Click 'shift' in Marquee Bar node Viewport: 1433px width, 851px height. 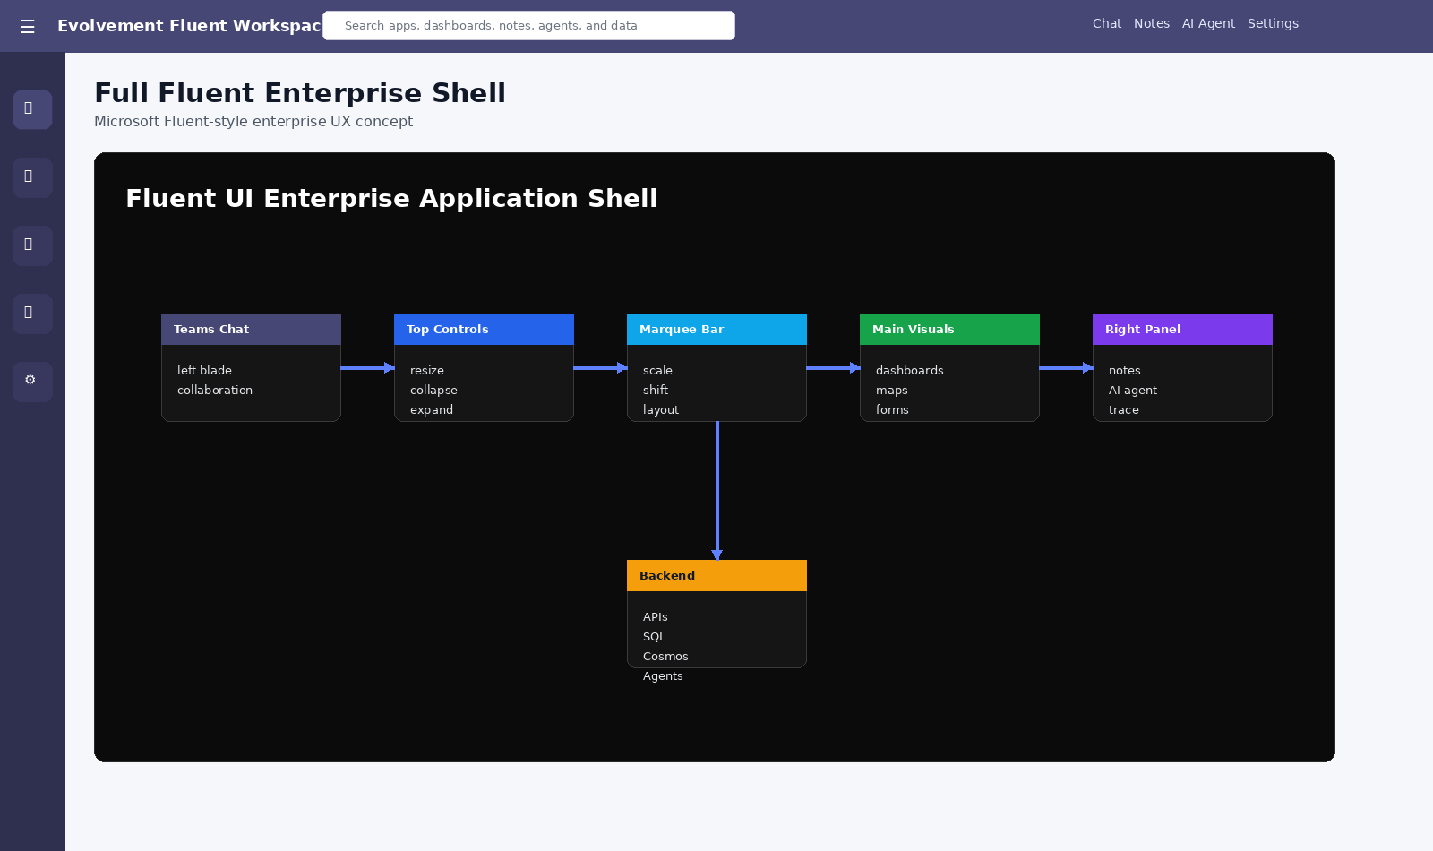click(656, 390)
